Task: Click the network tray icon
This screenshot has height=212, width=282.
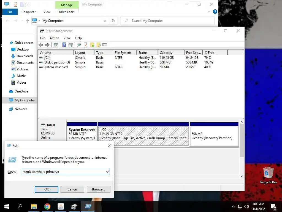Action: pos(240,206)
